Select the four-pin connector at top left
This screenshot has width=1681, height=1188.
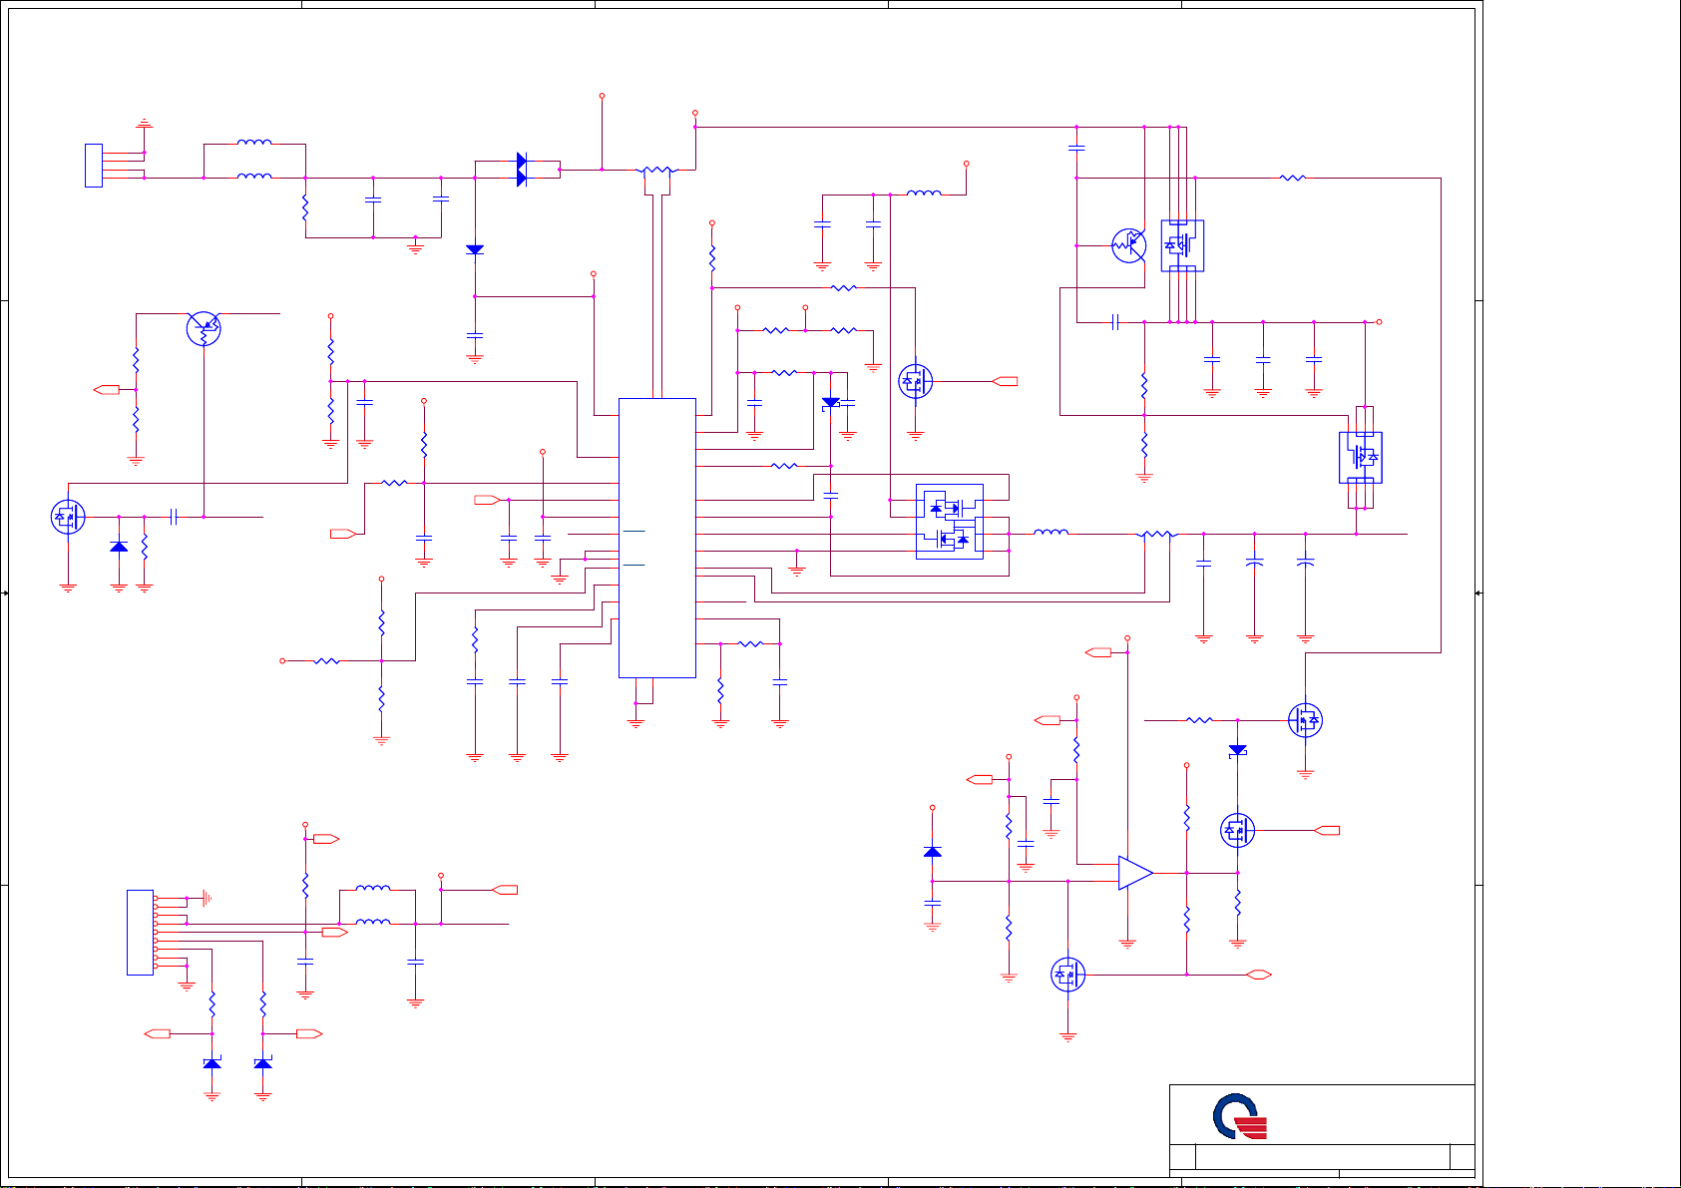(x=94, y=166)
